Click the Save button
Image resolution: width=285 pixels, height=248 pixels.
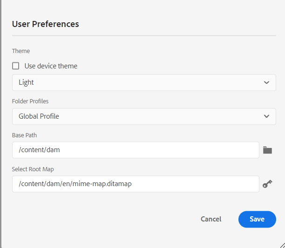click(257, 219)
